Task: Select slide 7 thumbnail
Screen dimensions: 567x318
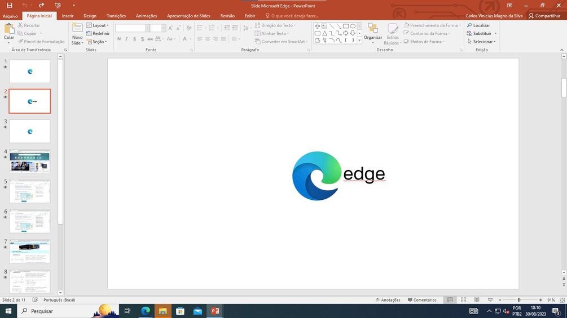Action: pyautogui.click(x=30, y=251)
